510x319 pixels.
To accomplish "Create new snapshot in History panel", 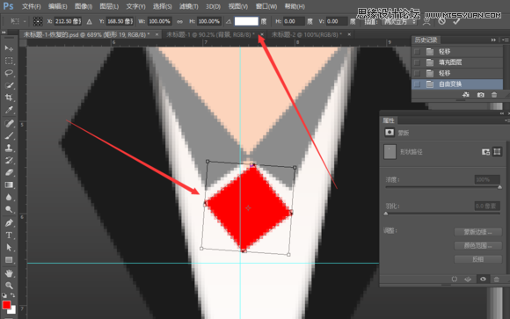I will (480, 95).
